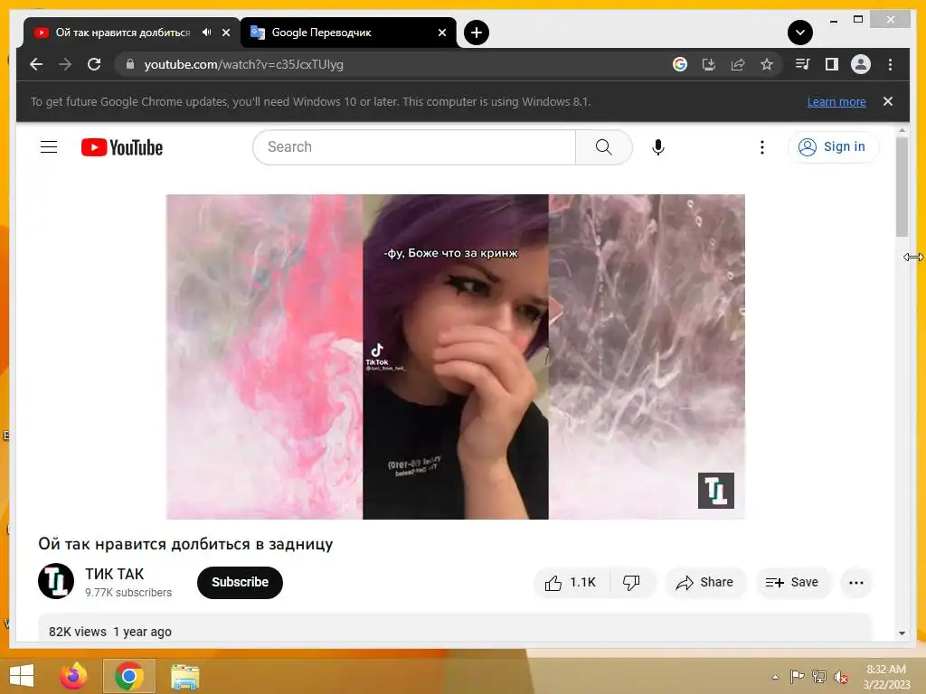
Task: Click the network tray icon
Action: pyautogui.click(x=819, y=677)
